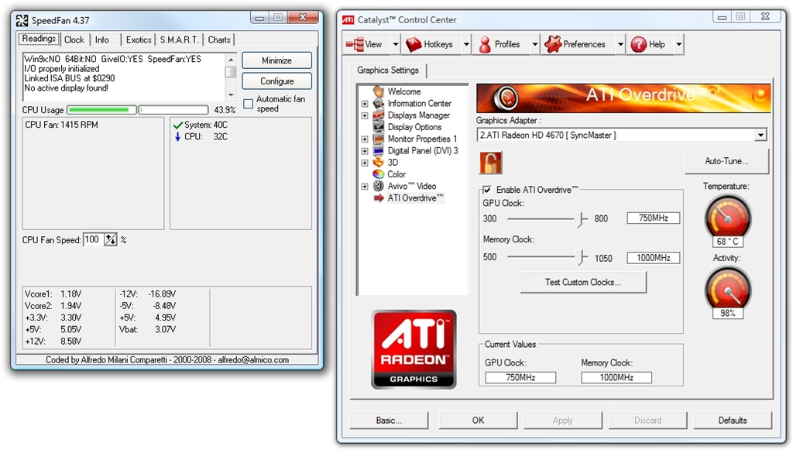The image size is (793, 450).
Task: Click the 3D teapot tree icon
Action: pos(378,163)
